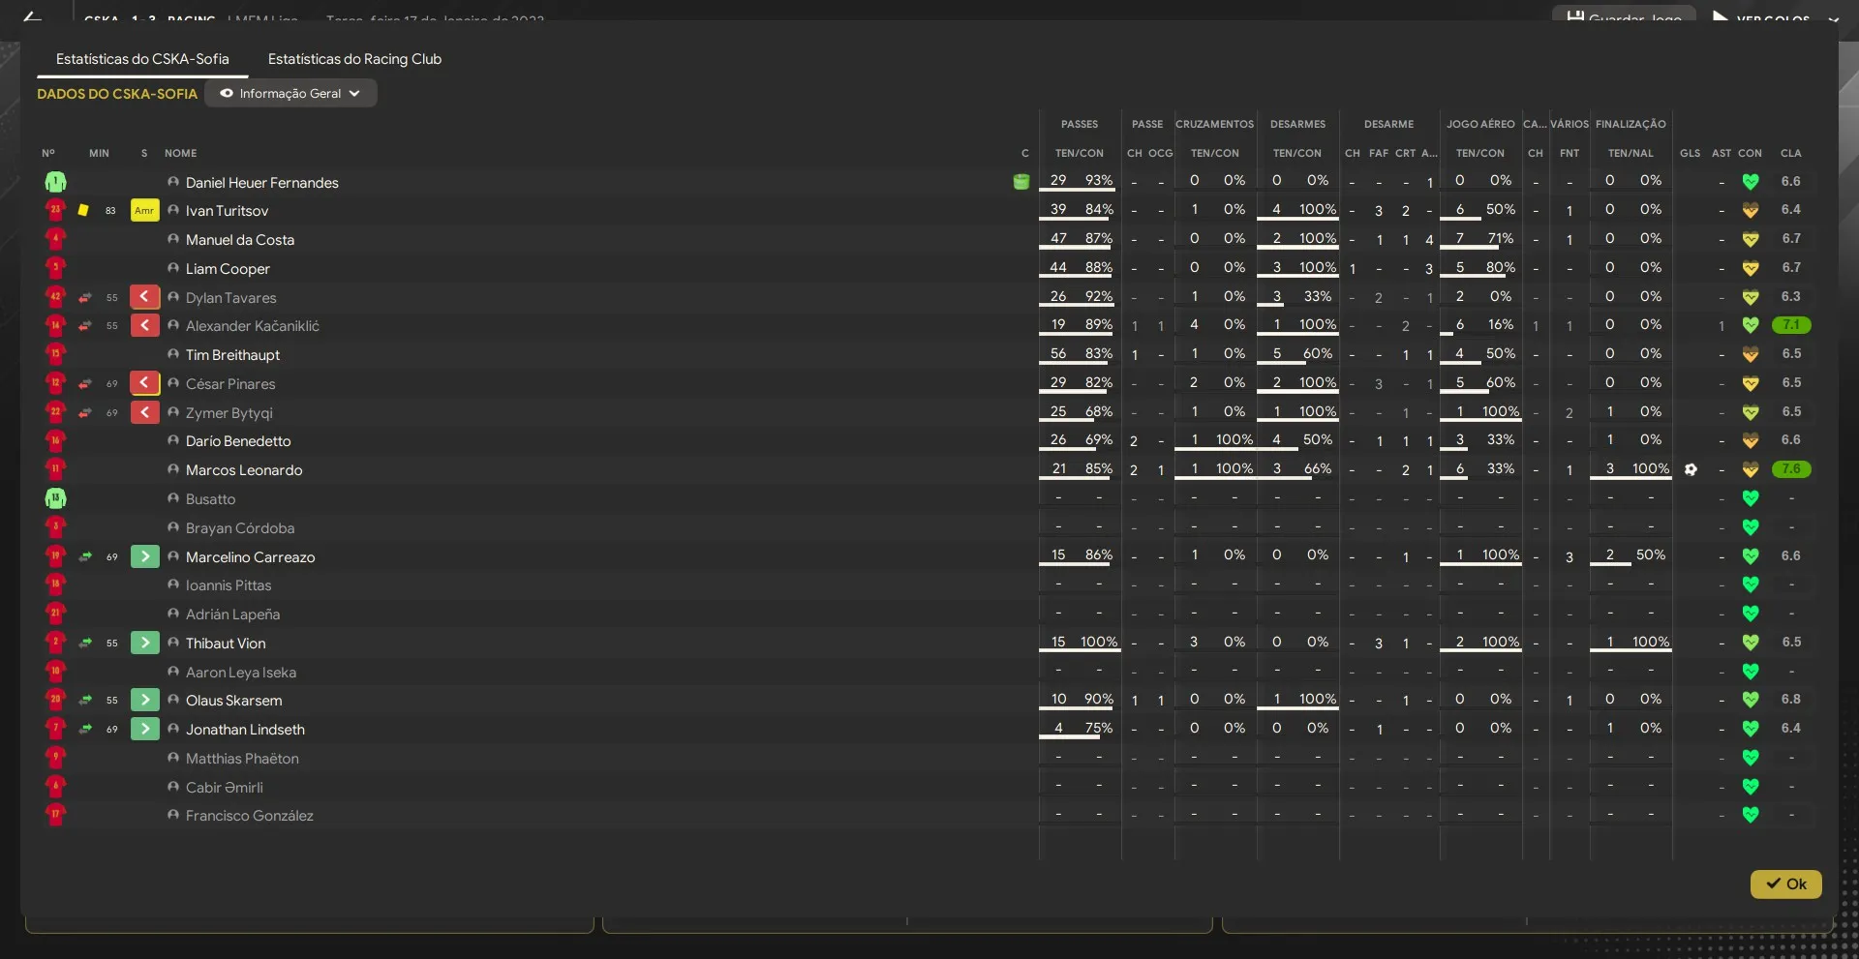Click Liam Cooper 80% aerial value
The width and height of the screenshot is (1859, 959).
coord(1501,267)
